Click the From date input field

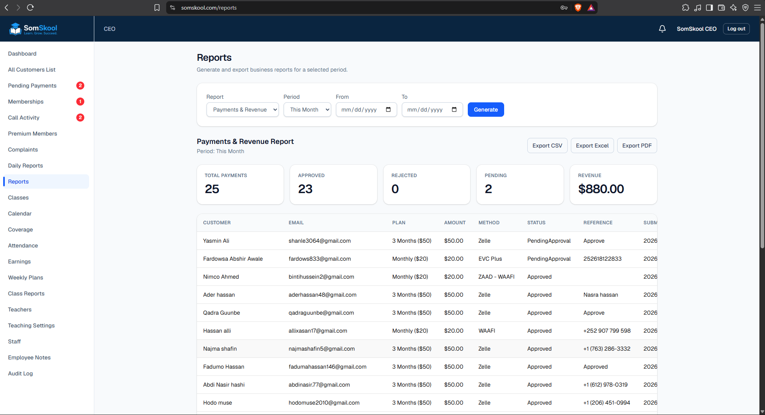coord(366,110)
